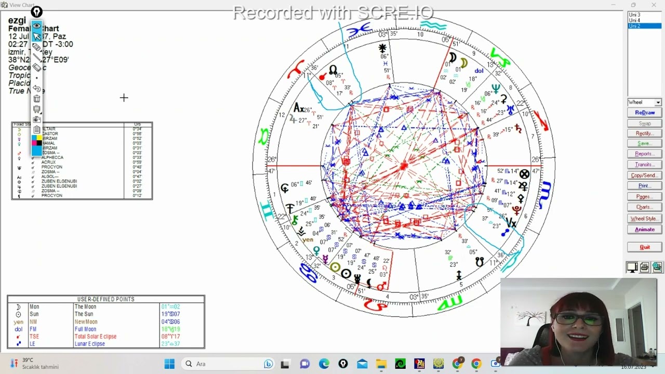
Task: Open Charts... list
Action: 644,207
